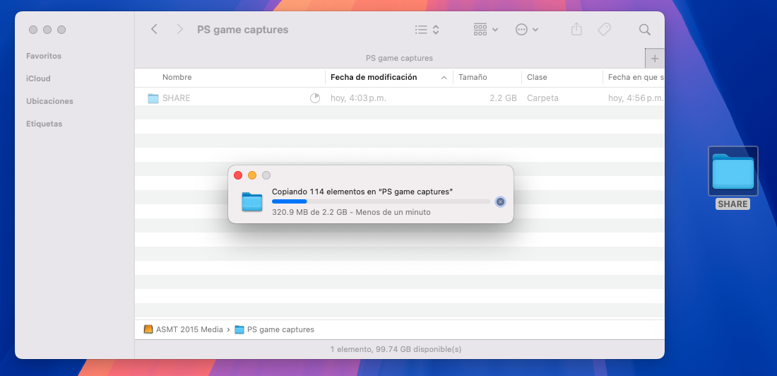Sort by the Clase column header
The width and height of the screenshot is (777, 376).
pyautogui.click(x=537, y=77)
